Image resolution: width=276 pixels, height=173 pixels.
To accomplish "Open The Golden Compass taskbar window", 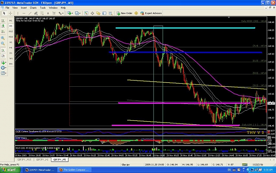I will pos(74,170).
